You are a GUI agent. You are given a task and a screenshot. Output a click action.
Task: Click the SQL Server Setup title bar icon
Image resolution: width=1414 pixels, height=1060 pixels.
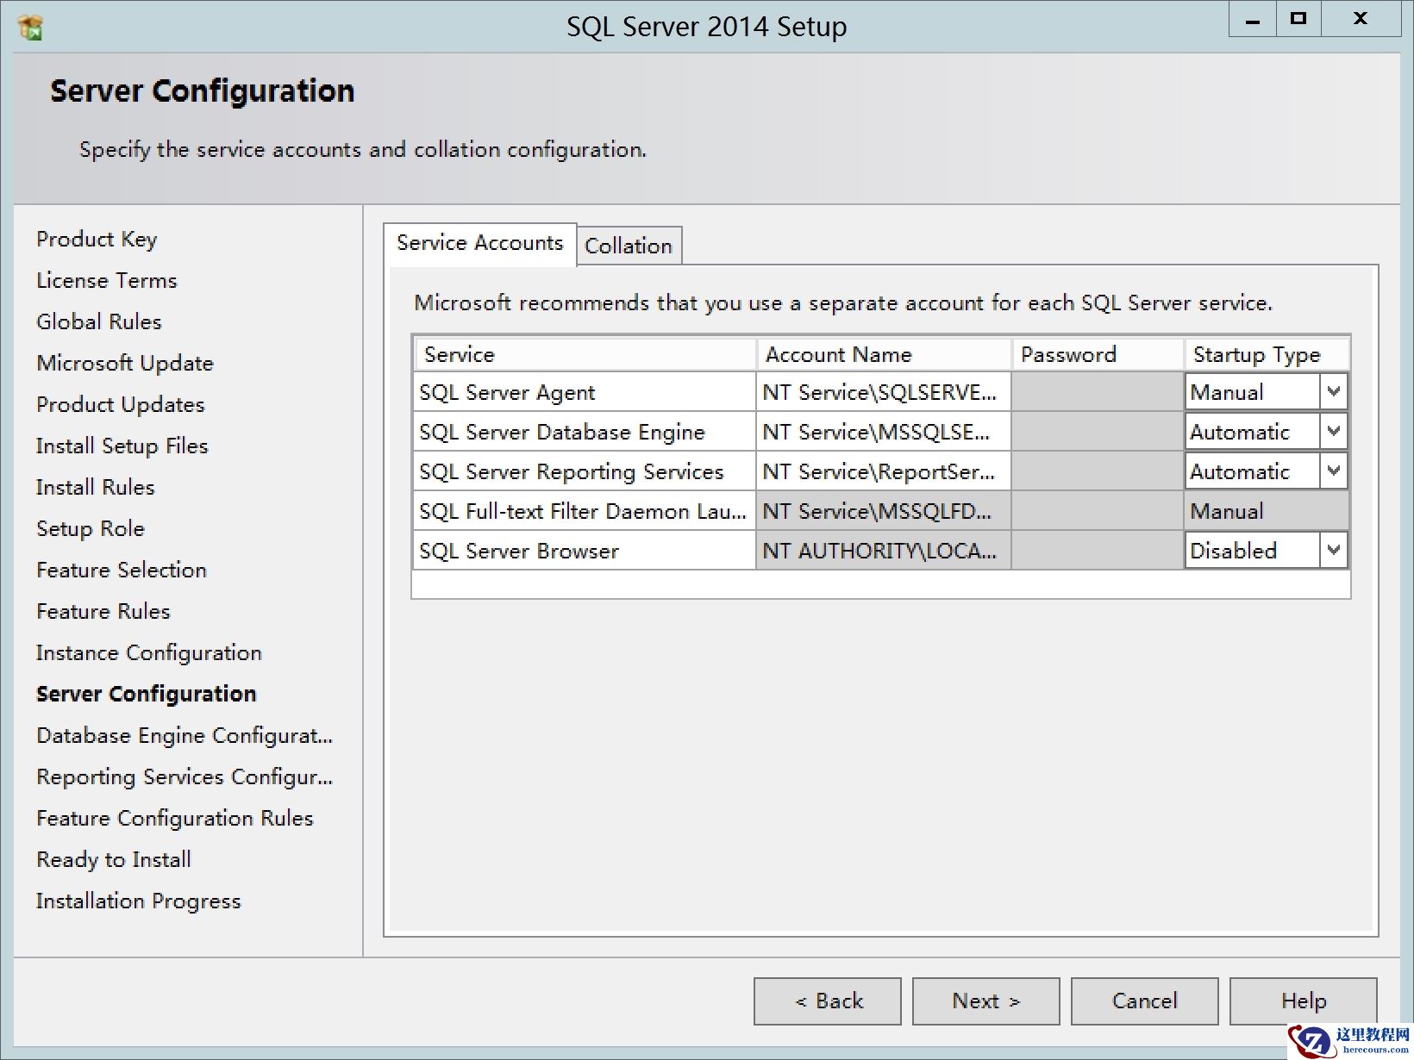click(x=30, y=27)
